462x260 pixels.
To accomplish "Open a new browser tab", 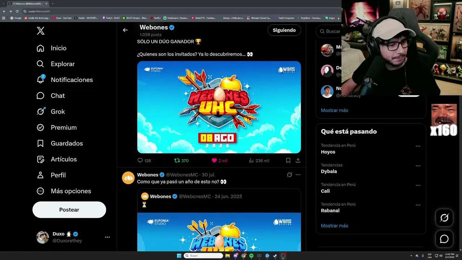I will coord(53,4).
